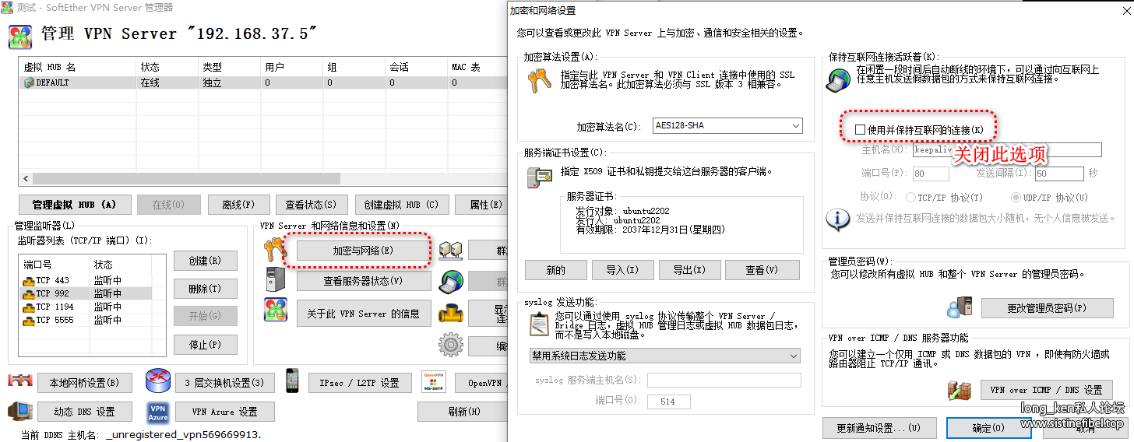Click the 离线(F) button
The width and height of the screenshot is (1134, 442).
(x=238, y=205)
